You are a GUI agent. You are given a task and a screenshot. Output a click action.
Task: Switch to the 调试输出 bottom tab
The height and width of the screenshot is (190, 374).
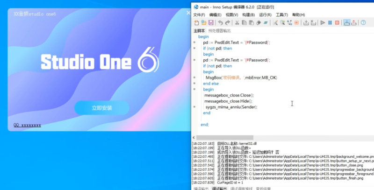click(219, 188)
